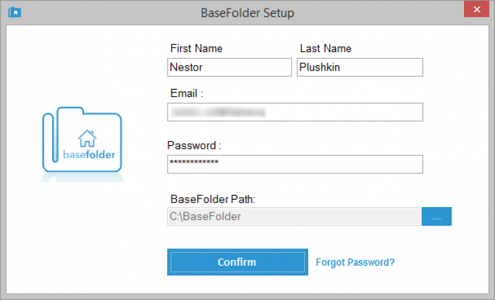The width and height of the screenshot is (495, 300).
Task: Focus the Last Name field containing Plushkin
Action: [x=360, y=67]
